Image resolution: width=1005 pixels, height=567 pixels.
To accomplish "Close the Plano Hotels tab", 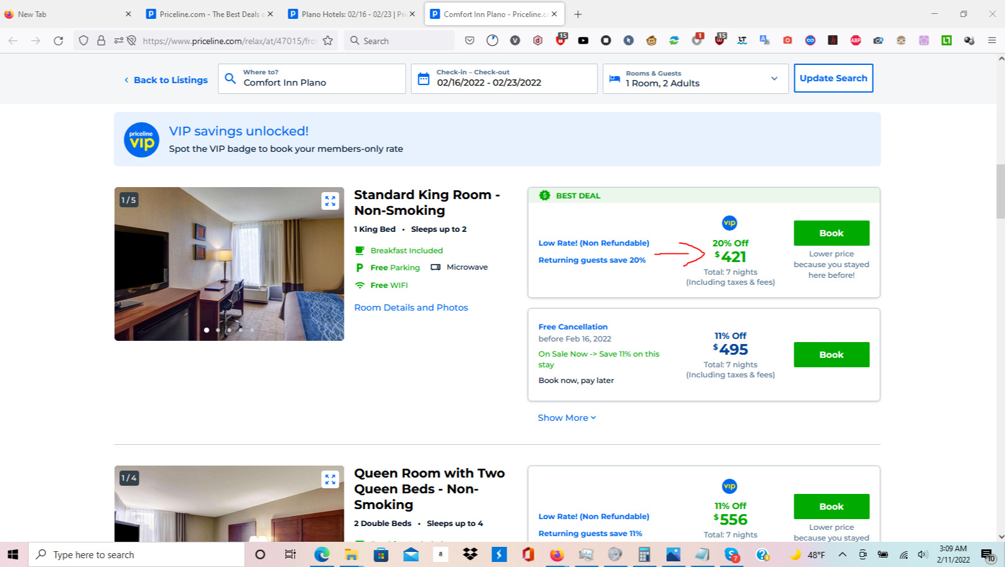I will pos(412,14).
